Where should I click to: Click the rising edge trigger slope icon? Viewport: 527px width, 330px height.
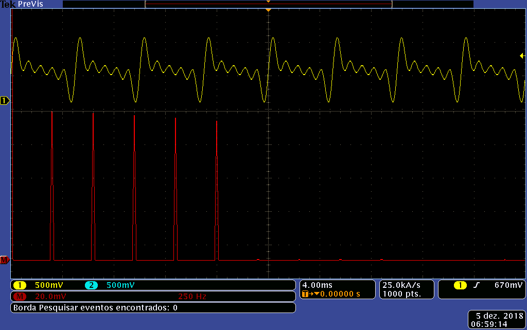tap(476, 285)
